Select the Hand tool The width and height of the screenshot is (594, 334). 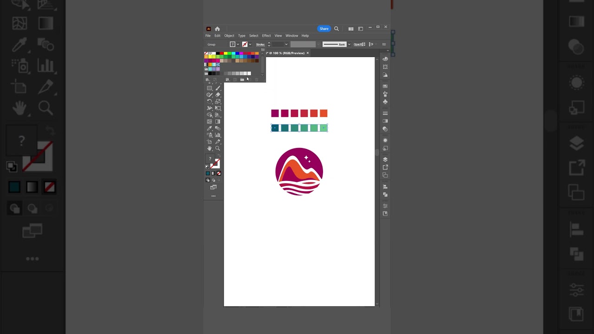[x=210, y=148]
